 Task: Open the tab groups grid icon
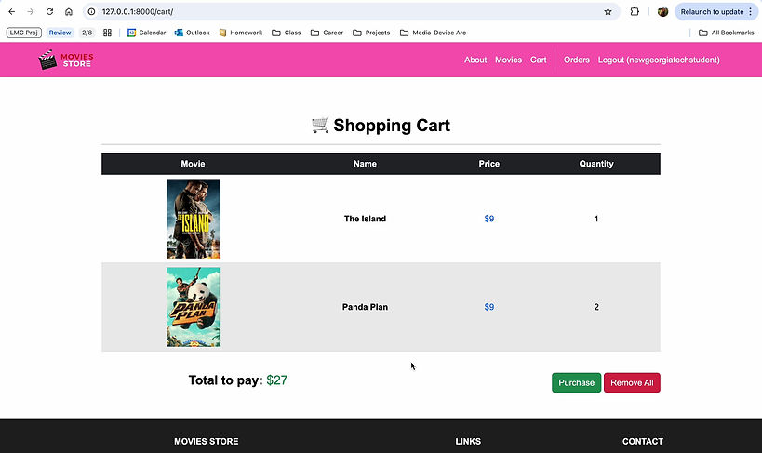(x=108, y=33)
